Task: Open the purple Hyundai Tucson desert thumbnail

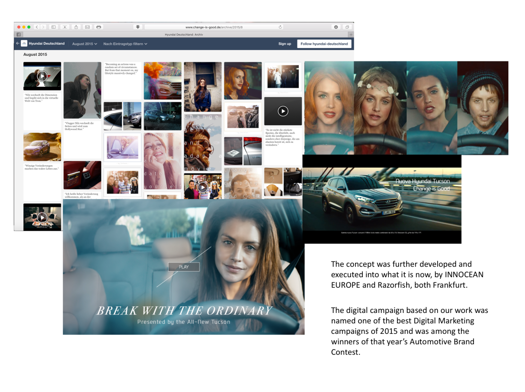Action: (42, 147)
